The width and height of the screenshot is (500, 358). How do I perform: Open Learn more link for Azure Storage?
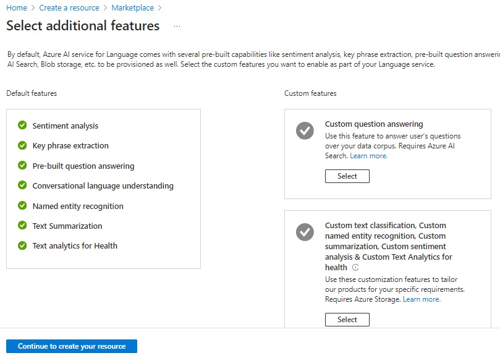tap(422, 299)
